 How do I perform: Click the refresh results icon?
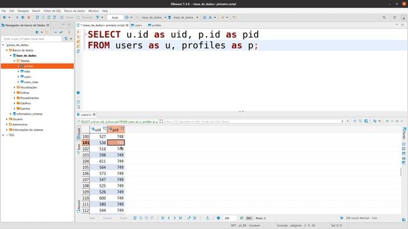[242, 218]
